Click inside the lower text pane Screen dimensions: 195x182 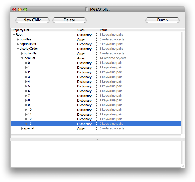(96, 154)
